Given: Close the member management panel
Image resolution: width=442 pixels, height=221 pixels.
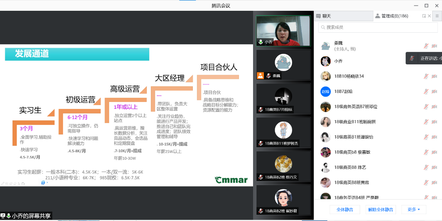Looking at the screenshot, I should 429,16.
